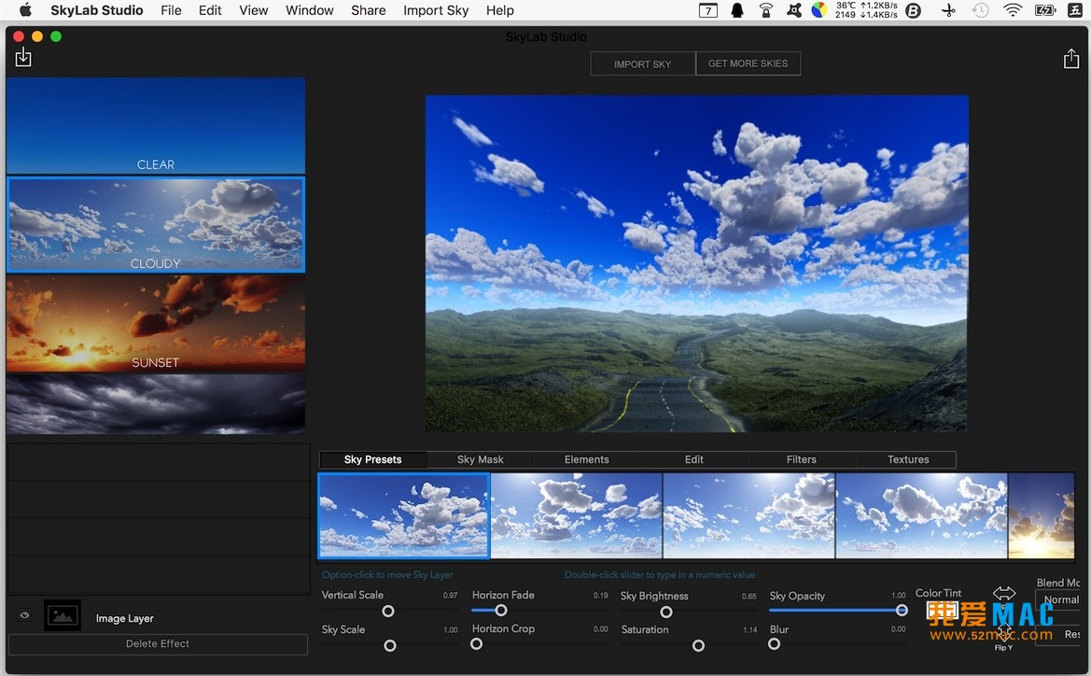
Task: Select the third sky preset thumbnail
Action: point(748,516)
